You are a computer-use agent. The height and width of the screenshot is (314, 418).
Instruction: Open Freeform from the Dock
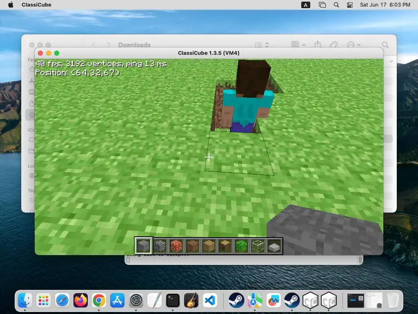pyautogui.click(x=273, y=301)
